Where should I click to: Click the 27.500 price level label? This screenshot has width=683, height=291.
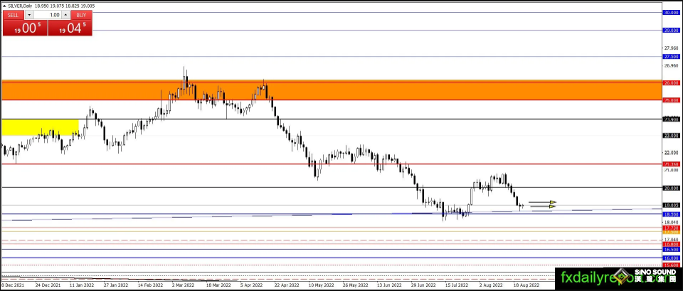click(671, 57)
